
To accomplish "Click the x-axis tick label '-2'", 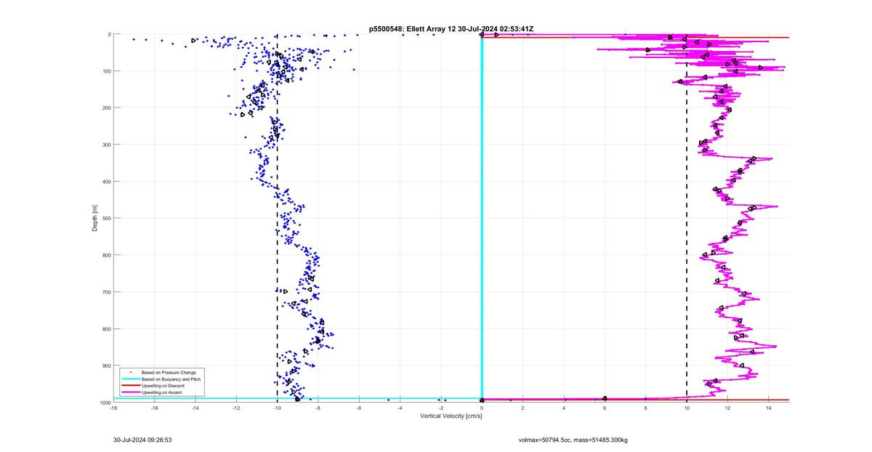I will pyautogui.click(x=441, y=408).
